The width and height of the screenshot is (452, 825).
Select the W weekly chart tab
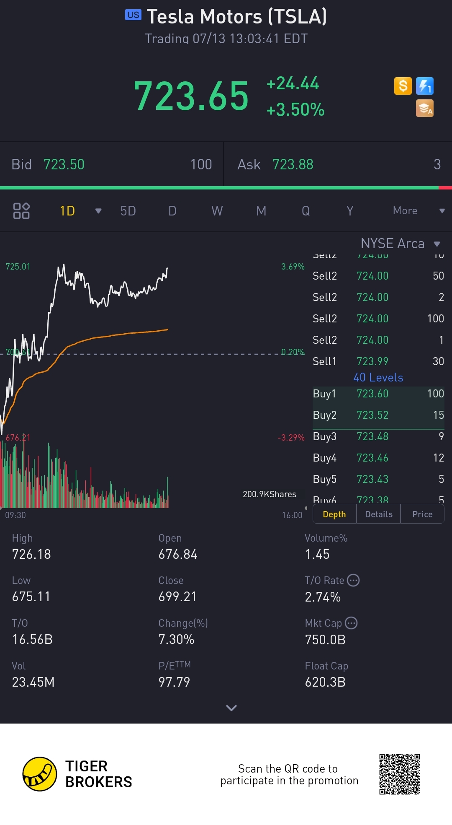[217, 211]
